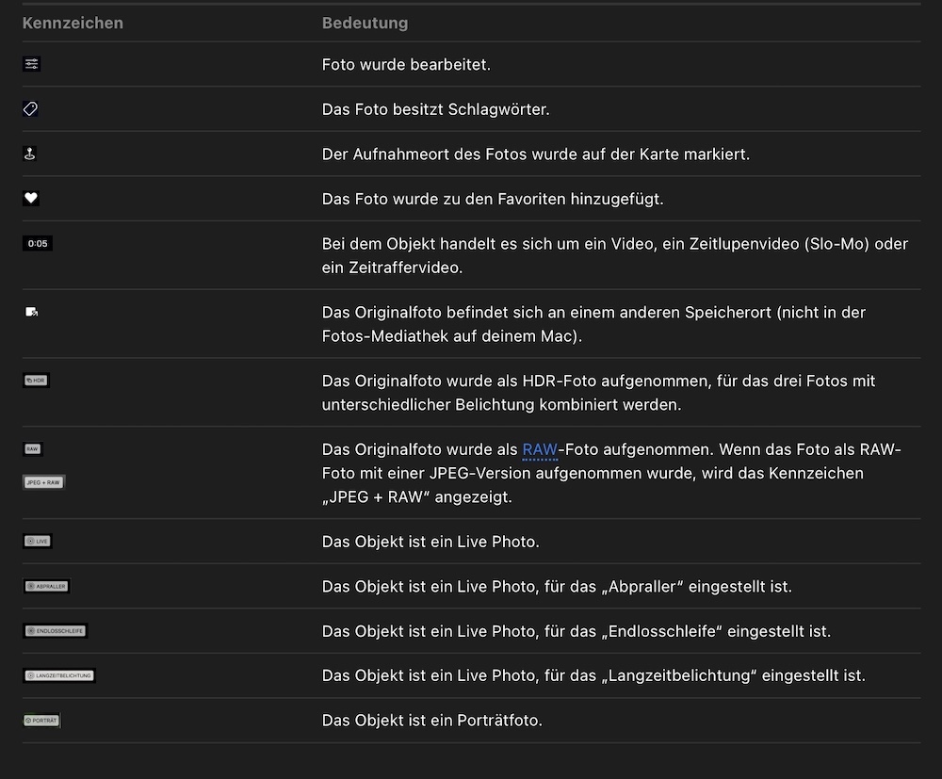Click the JPEG + RAW badge
The image size is (942, 779).
[43, 482]
